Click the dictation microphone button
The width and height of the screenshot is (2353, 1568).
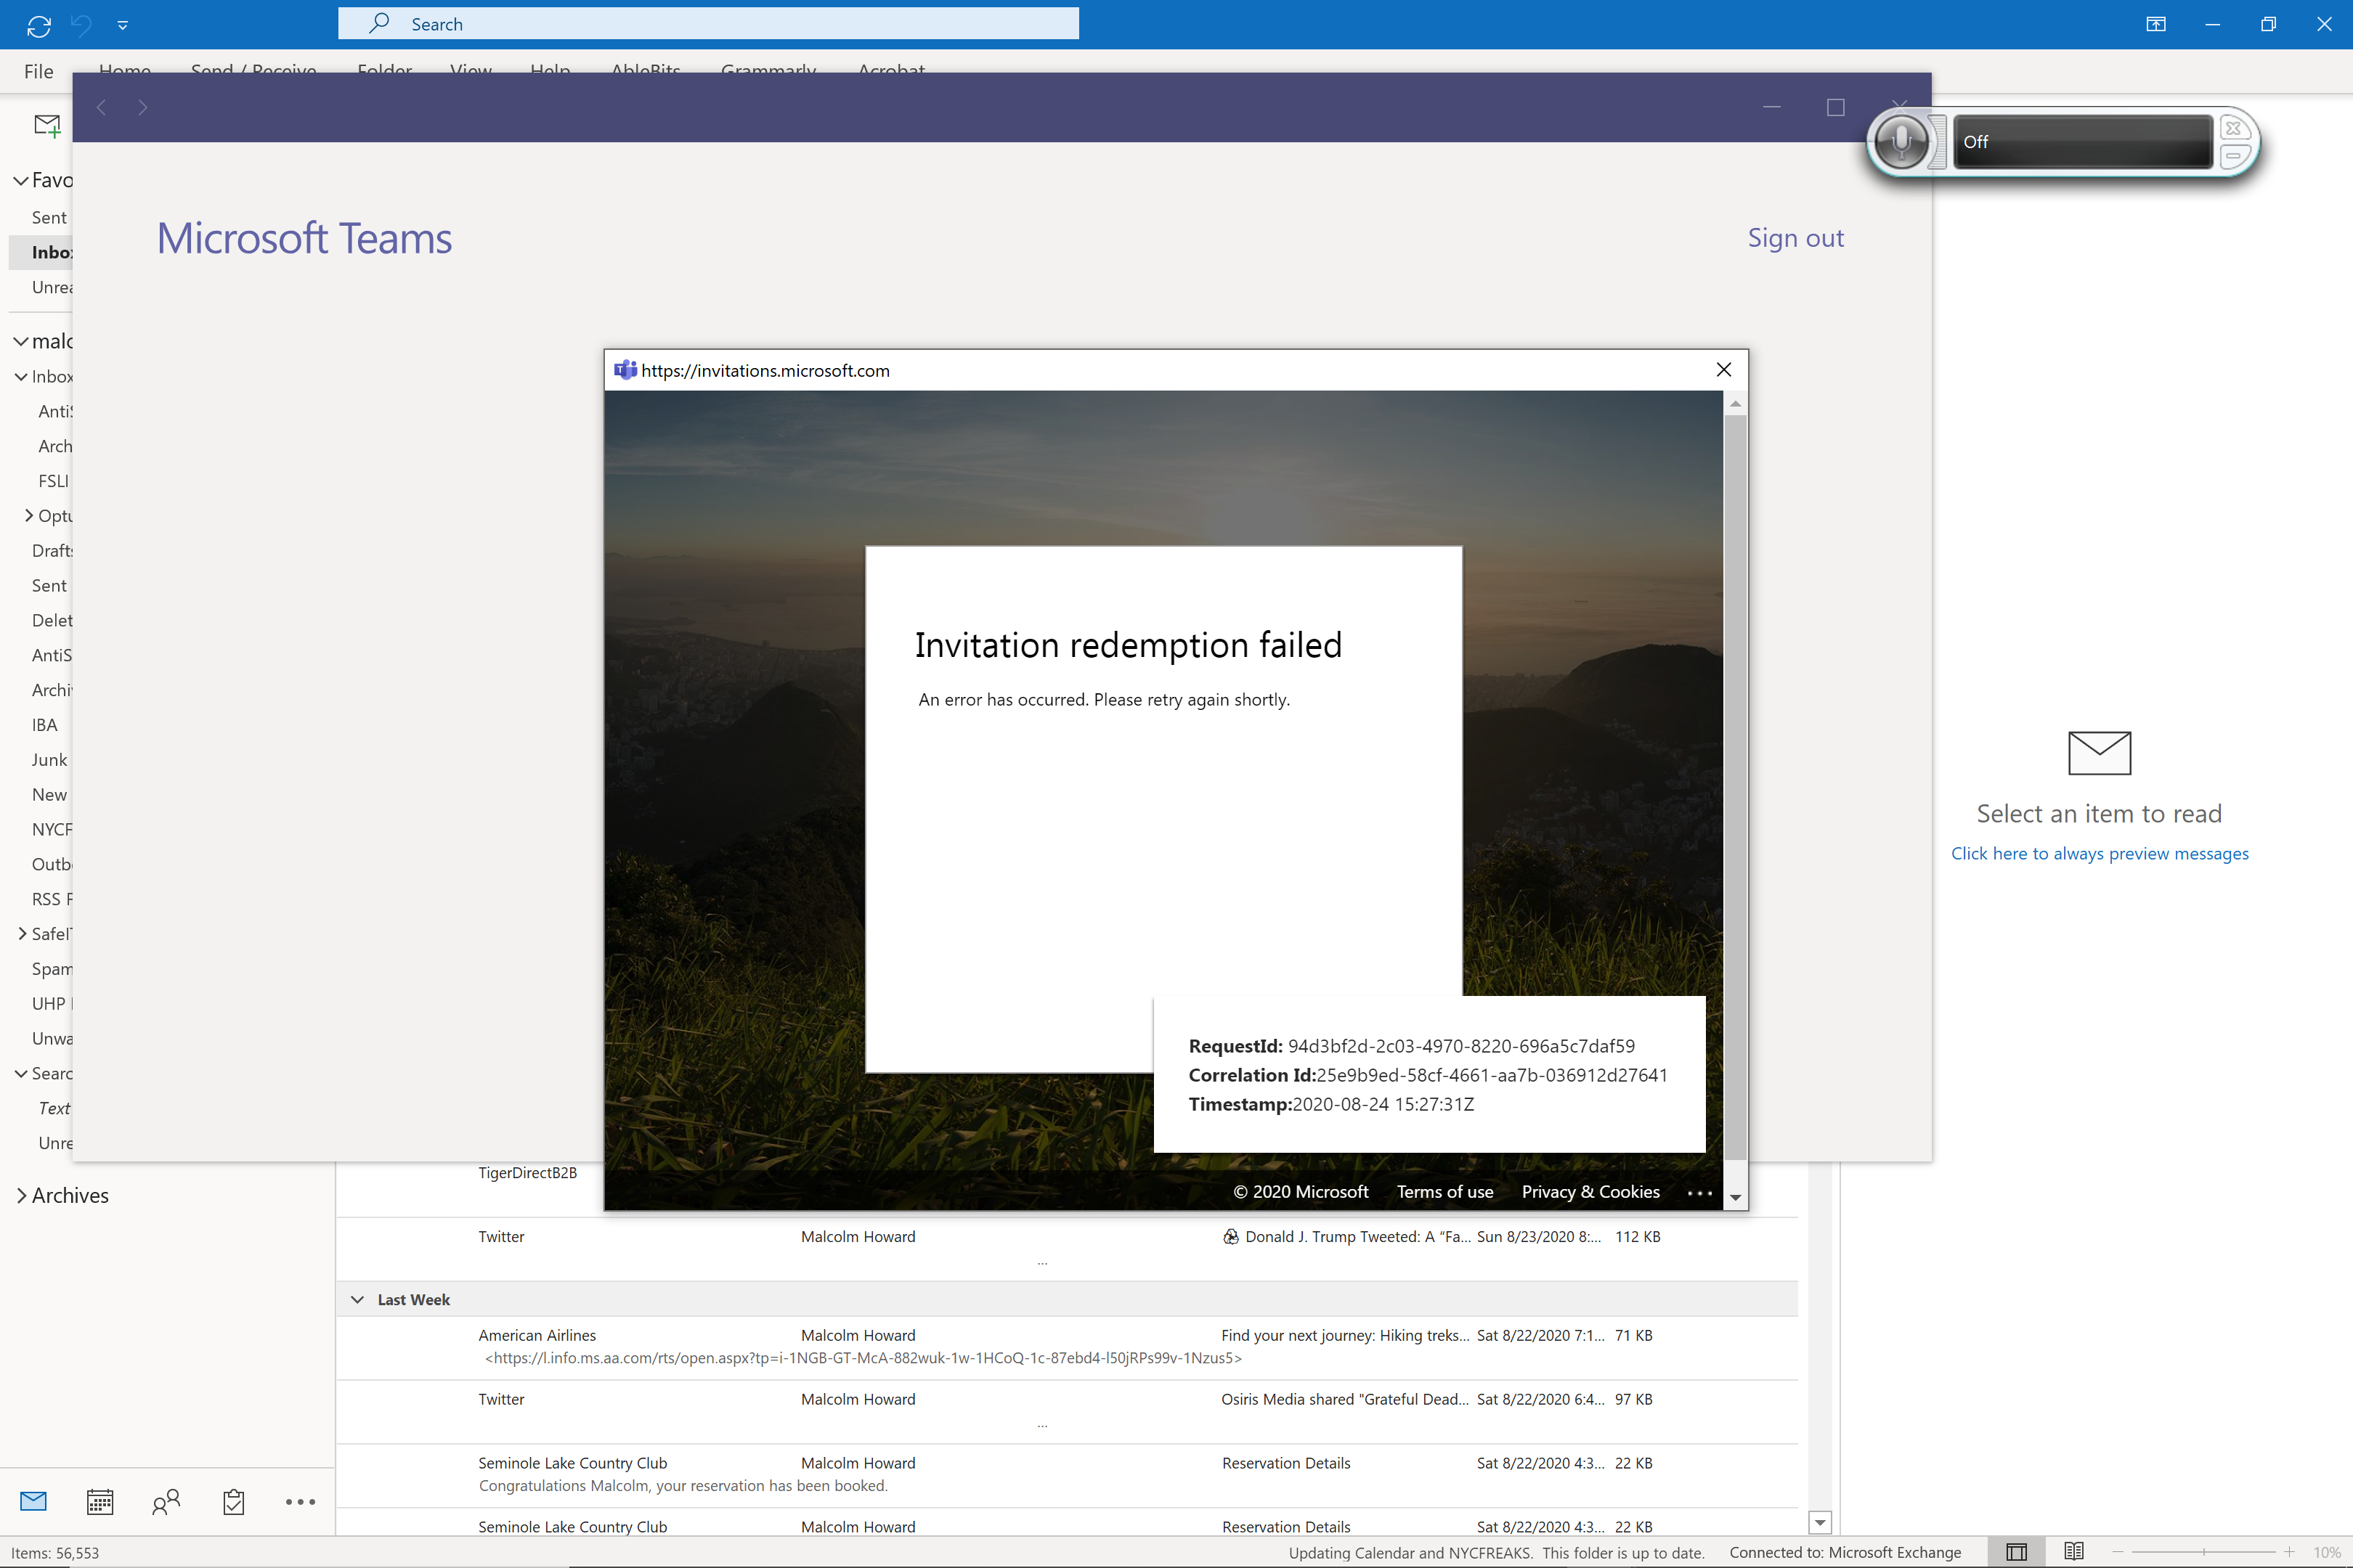pos(1901,142)
